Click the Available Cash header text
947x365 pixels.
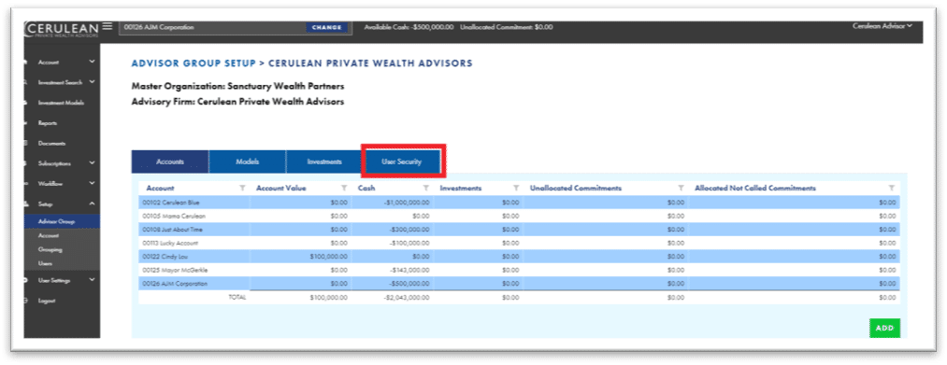(409, 27)
